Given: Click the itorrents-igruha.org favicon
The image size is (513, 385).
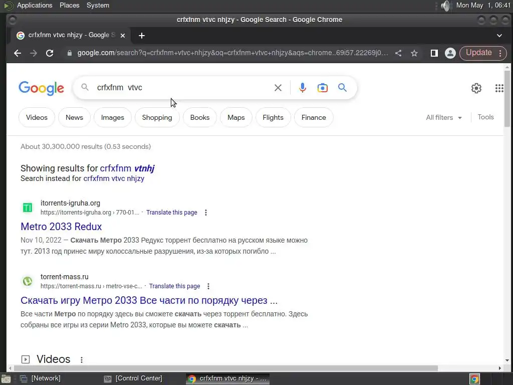Looking at the screenshot, I should (28, 207).
